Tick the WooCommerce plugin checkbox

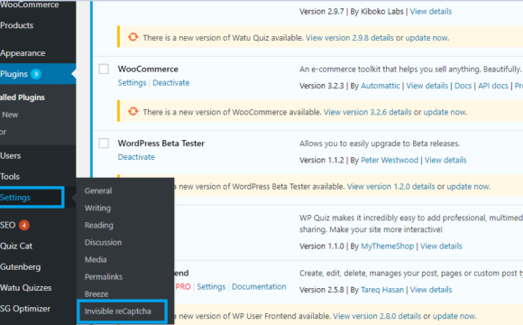104,70
